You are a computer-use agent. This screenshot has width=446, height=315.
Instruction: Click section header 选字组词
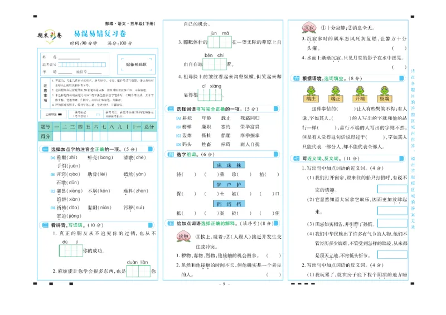click(x=222, y=154)
